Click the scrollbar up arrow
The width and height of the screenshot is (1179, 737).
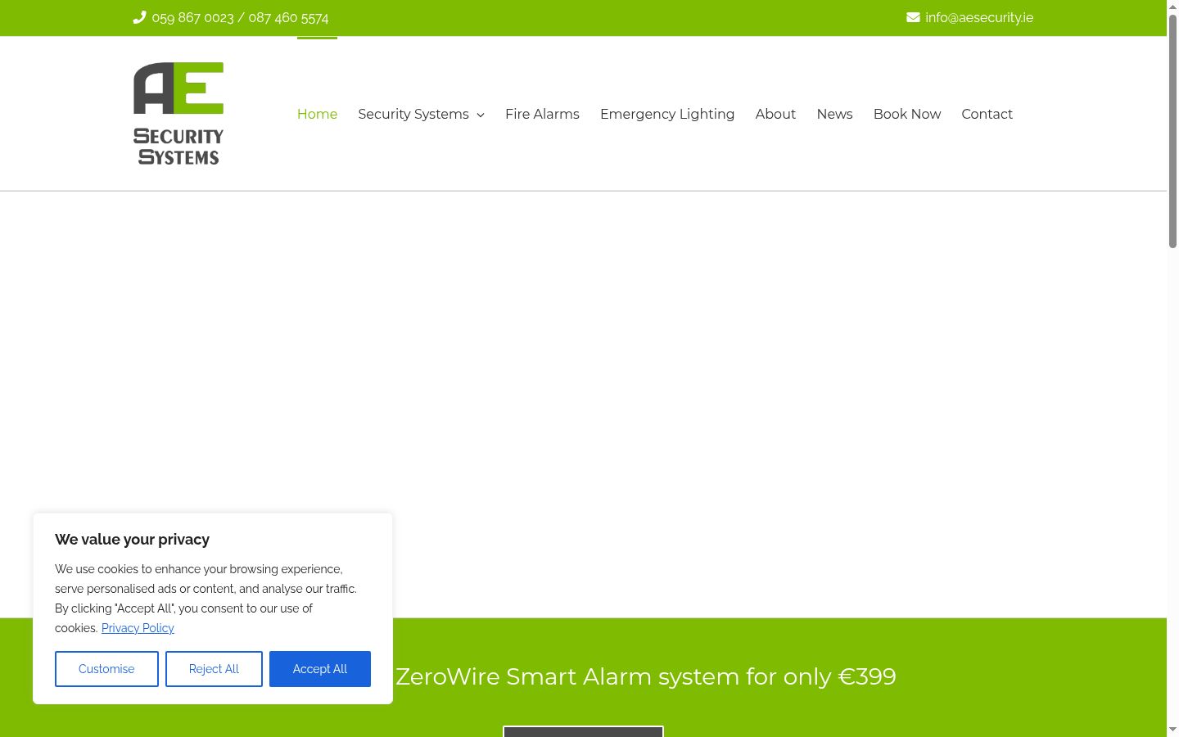(x=1172, y=7)
